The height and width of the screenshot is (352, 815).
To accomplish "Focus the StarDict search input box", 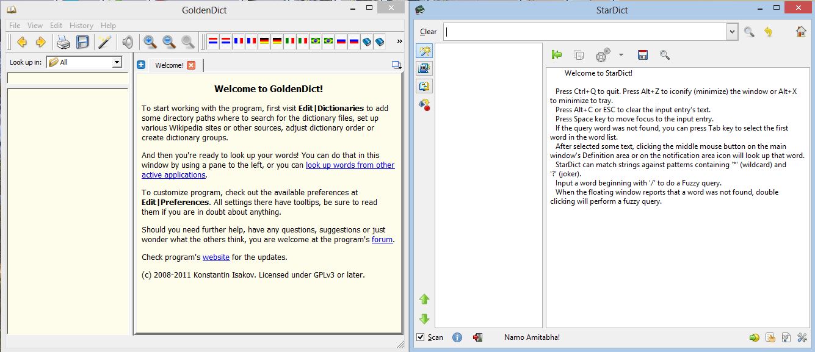I will (585, 32).
